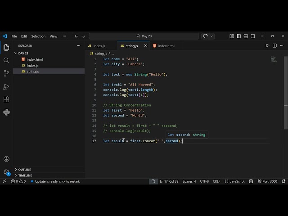Click Port: 3000 Live Server status
288x216 pixels.
(267, 181)
